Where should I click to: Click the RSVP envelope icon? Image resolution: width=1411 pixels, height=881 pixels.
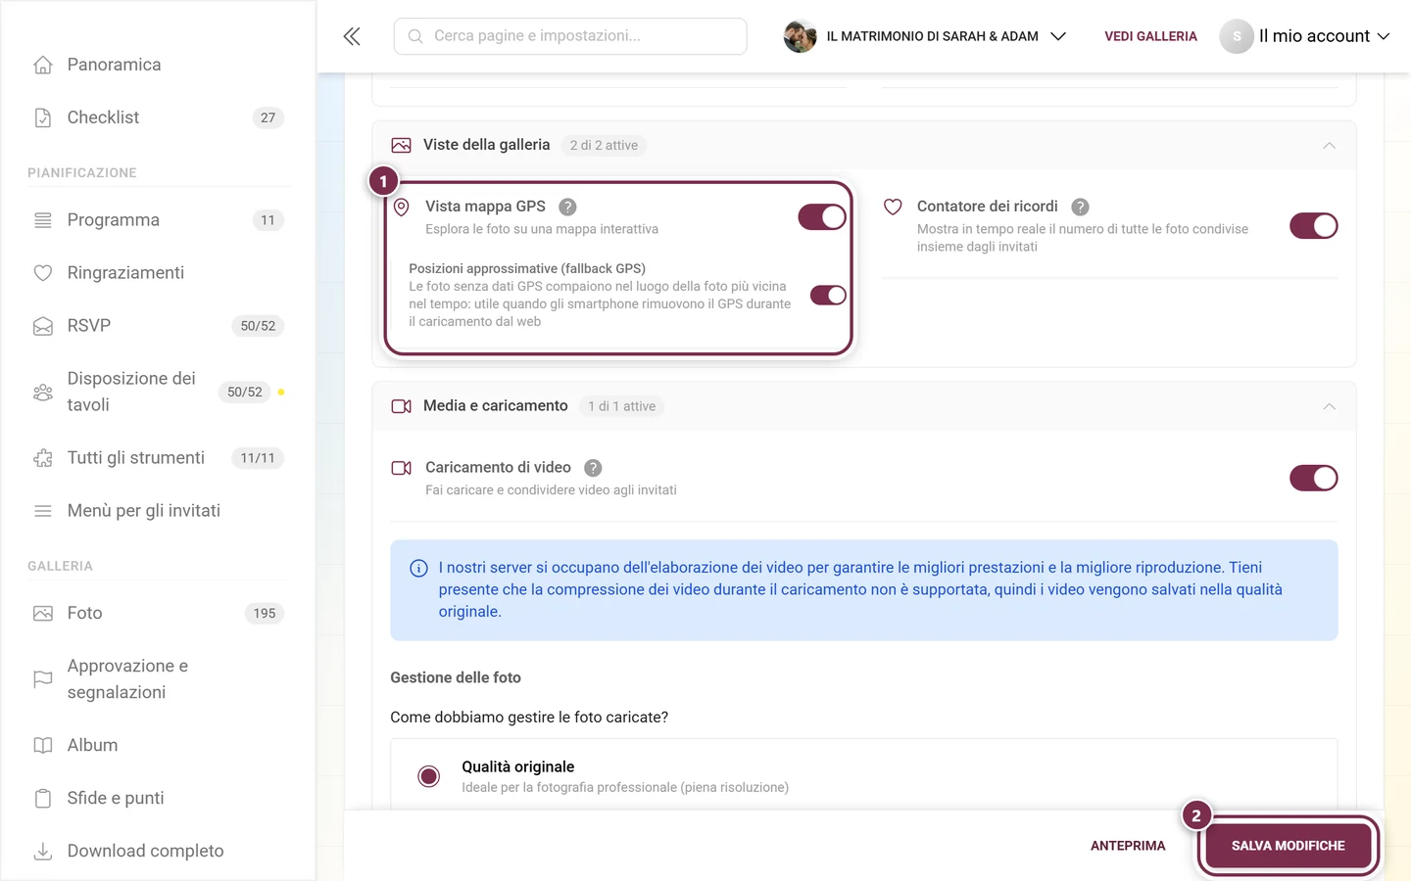(43, 326)
